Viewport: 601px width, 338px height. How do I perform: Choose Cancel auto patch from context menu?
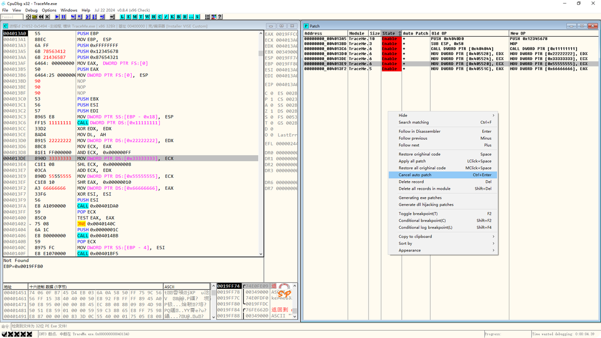(443, 175)
